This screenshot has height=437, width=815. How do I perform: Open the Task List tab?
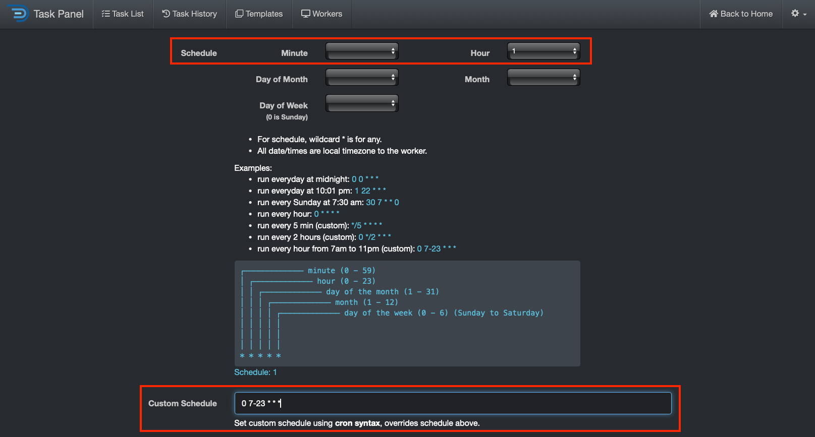coord(123,14)
